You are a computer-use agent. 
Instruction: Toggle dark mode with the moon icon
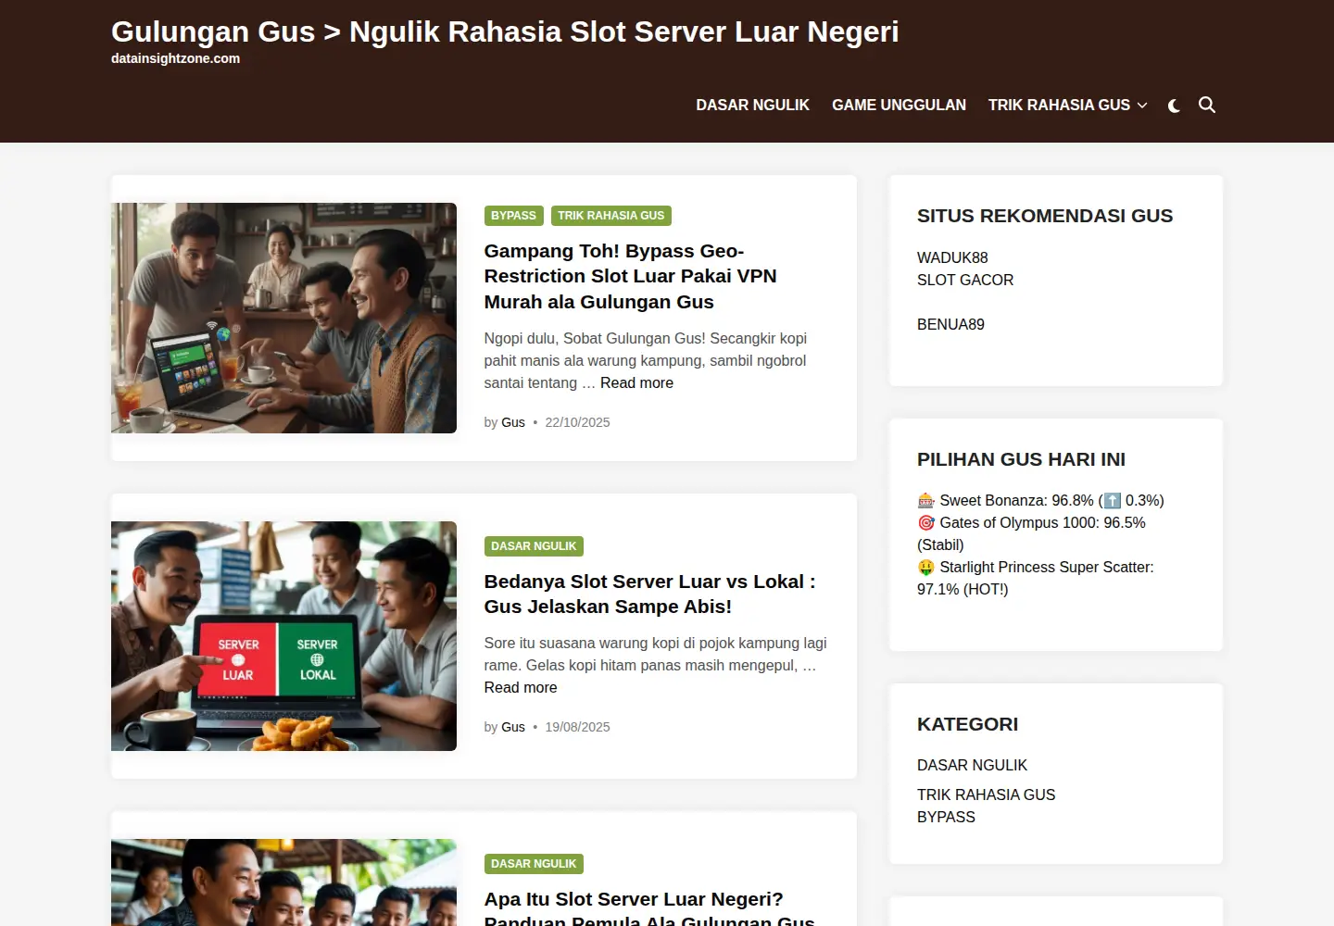(x=1174, y=106)
